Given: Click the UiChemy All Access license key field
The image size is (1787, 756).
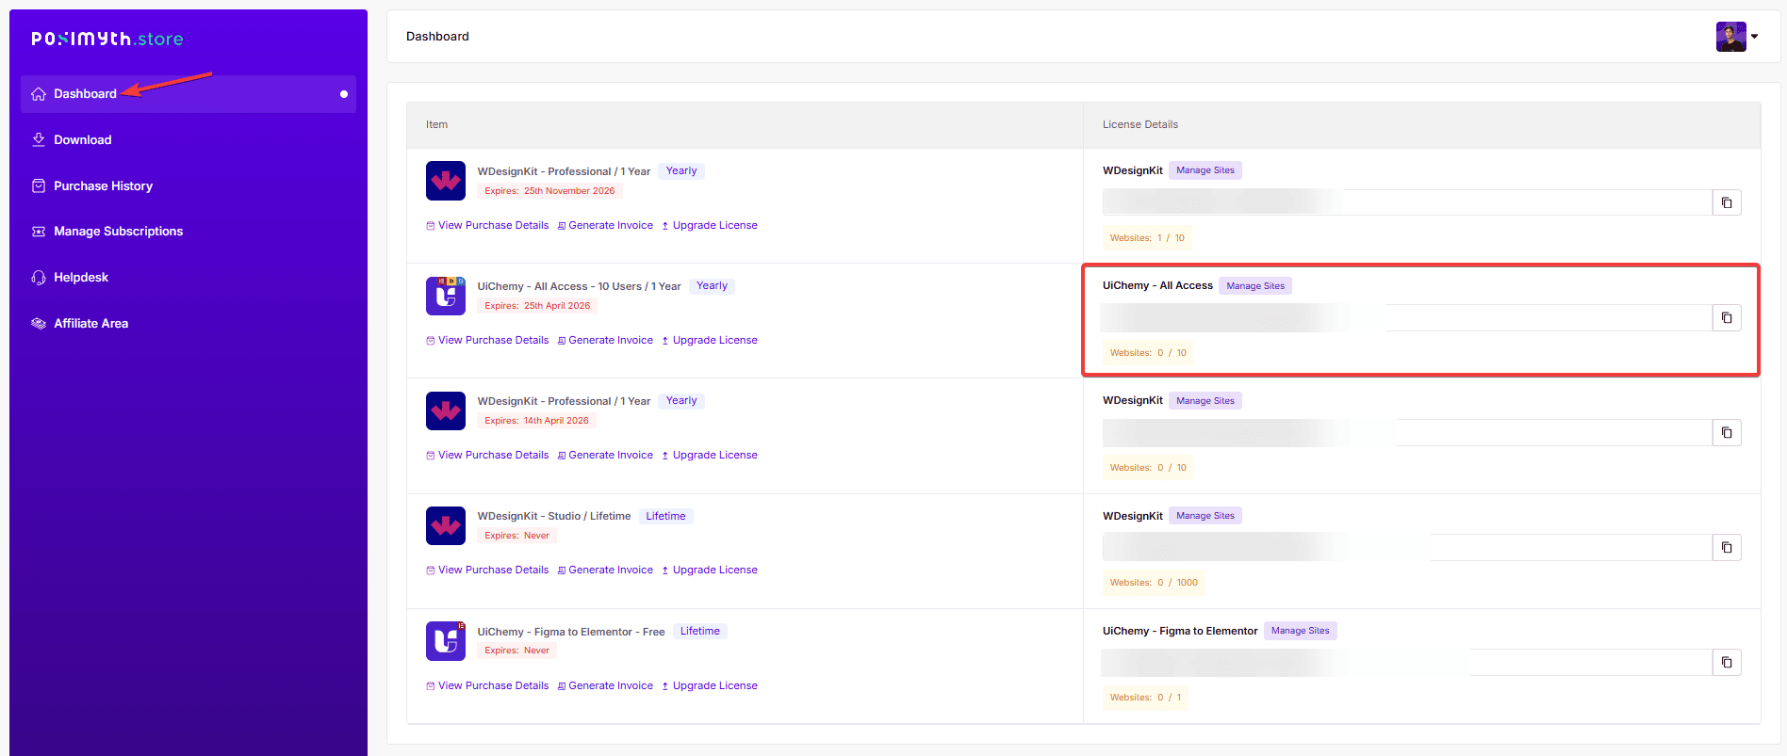Looking at the screenshot, I should pyautogui.click(x=1404, y=318).
